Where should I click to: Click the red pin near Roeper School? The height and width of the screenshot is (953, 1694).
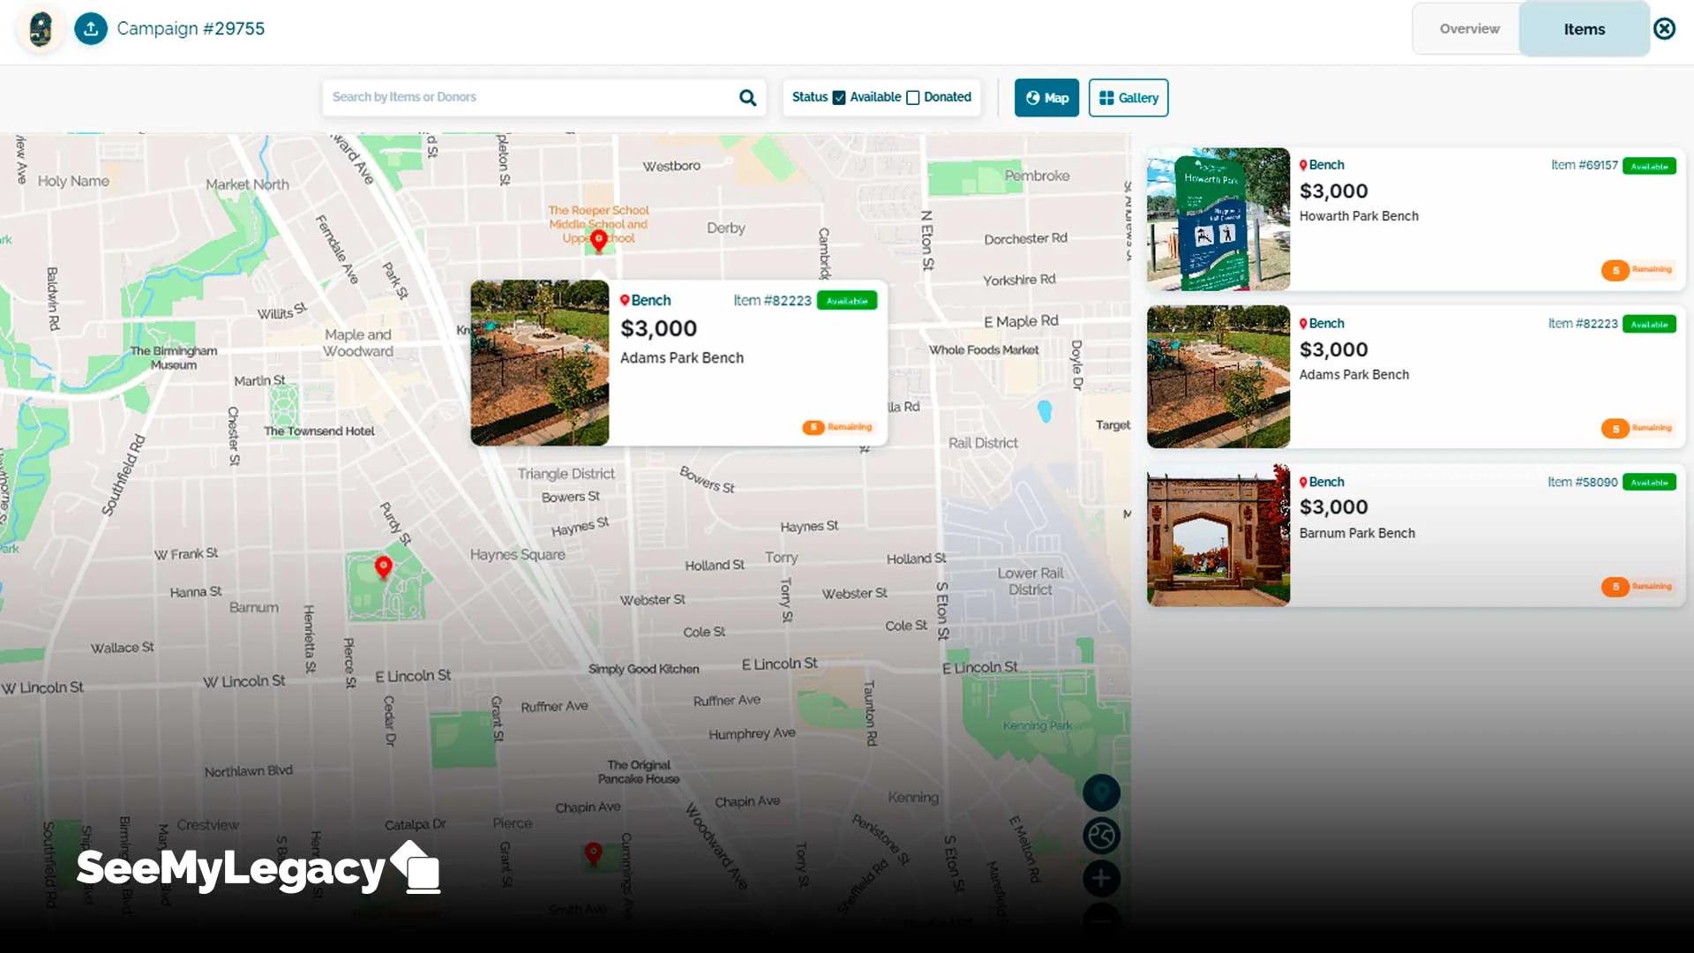pos(598,239)
